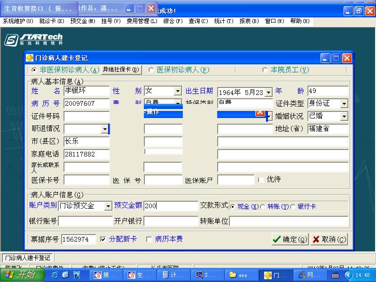Click the 银行账号 input field

(x=85, y=221)
